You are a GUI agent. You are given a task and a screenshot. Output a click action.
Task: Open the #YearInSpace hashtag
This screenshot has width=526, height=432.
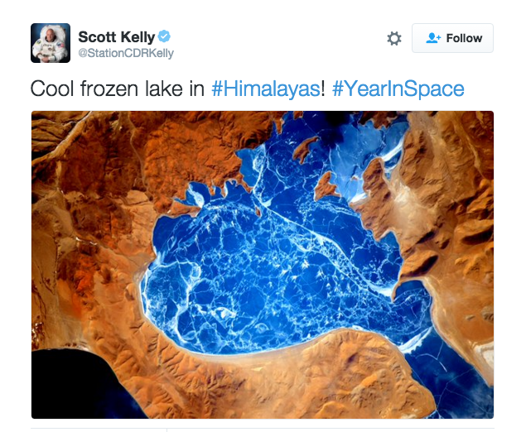pyautogui.click(x=398, y=89)
